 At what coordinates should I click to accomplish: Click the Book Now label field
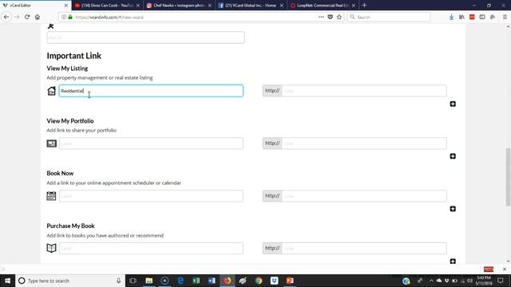pyautogui.click(x=151, y=196)
